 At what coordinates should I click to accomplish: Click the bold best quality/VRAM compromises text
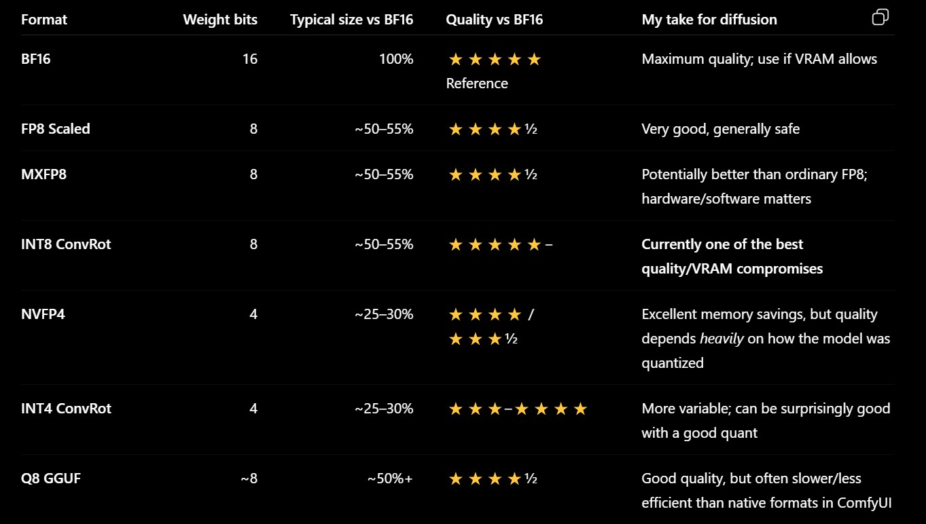click(x=732, y=257)
